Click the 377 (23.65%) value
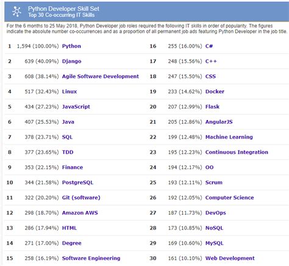The width and height of the screenshot is (289, 266). coord(41,152)
